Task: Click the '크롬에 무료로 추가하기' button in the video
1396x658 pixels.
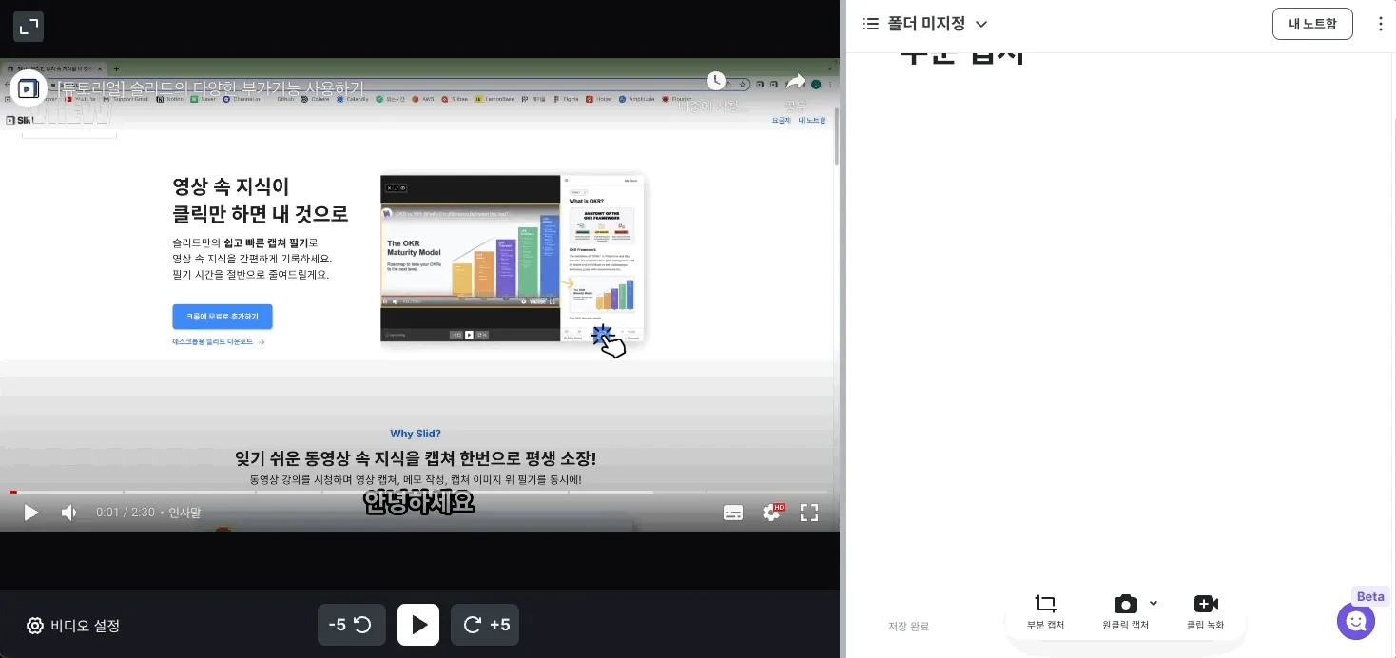Action: tap(222, 317)
